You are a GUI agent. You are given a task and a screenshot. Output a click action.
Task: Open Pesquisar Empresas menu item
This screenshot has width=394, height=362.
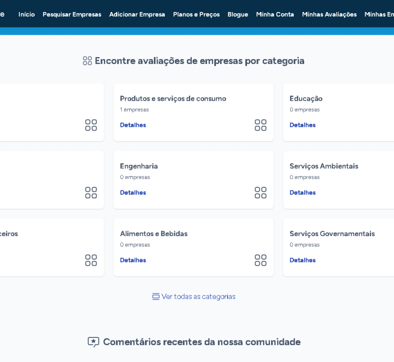(72, 14)
